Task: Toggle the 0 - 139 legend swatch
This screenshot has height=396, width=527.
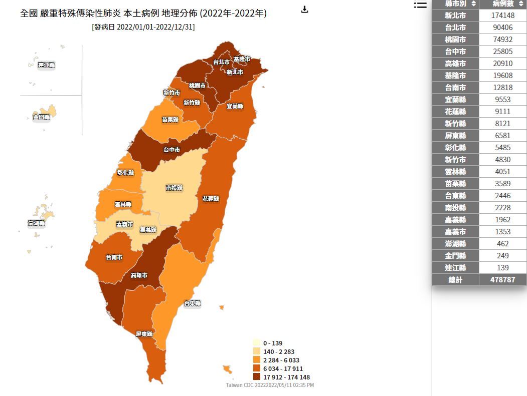Action: [x=257, y=343]
